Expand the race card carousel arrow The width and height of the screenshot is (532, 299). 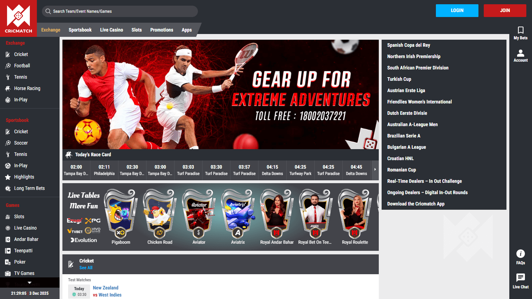pyautogui.click(x=375, y=170)
